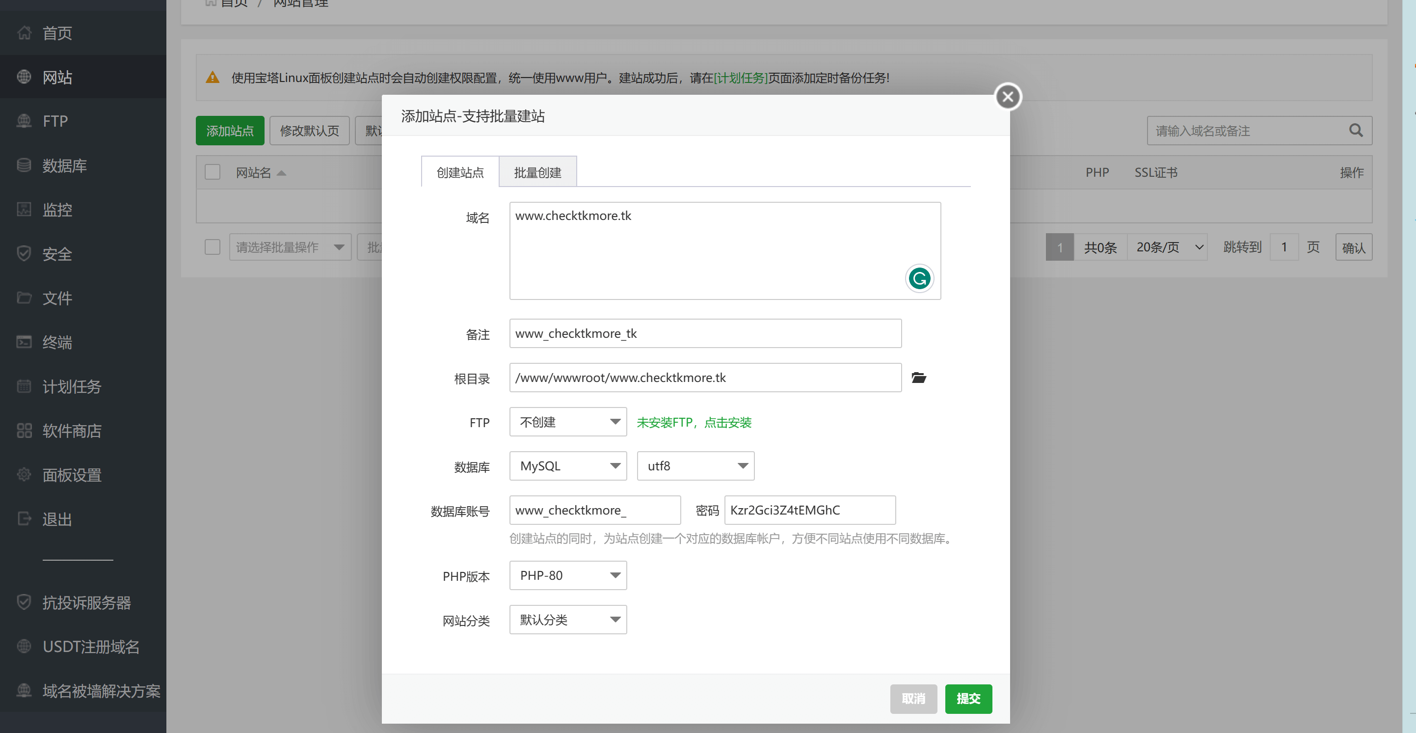Sort by 网站名 using the arrow icon
Viewport: 1416px width, 733px height.
[x=281, y=173]
